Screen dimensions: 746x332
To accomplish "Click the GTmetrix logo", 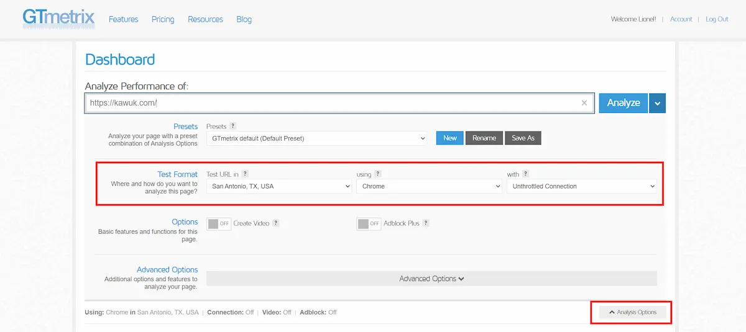I will coord(58,18).
